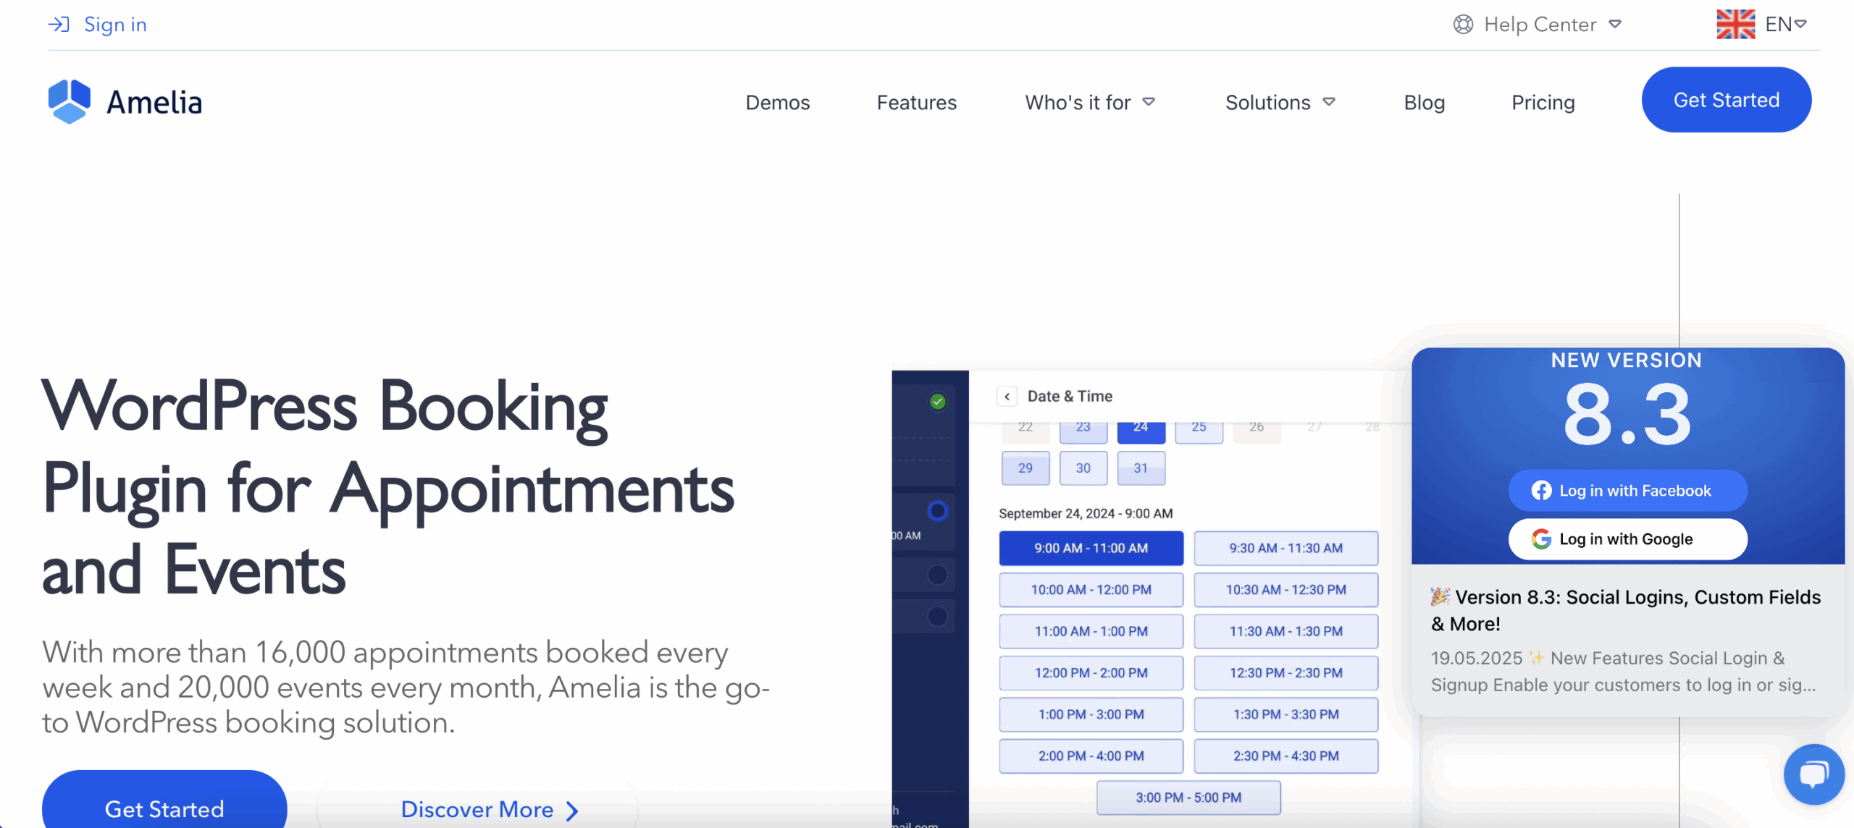Open the Sign in link
This screenshot has width=1854, height=828.
pos(115,25)
